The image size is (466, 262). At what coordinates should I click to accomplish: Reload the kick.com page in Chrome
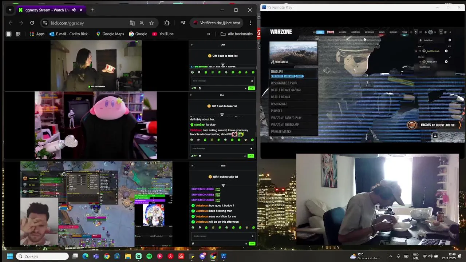[x=32, y=23]
